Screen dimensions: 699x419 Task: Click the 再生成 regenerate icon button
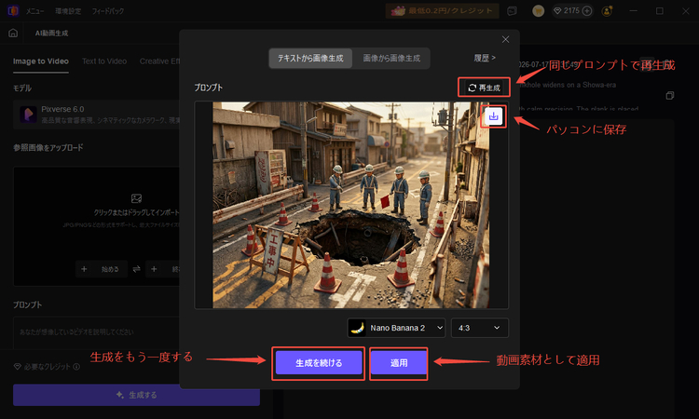[484, 88]
